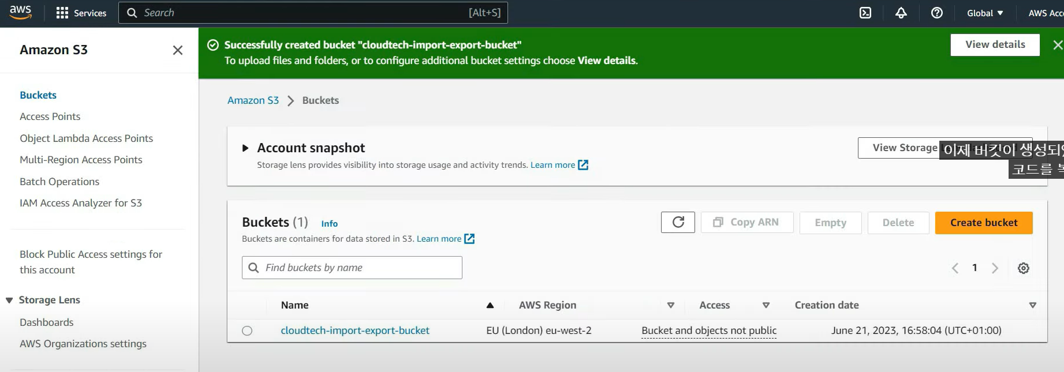This screenshot has width=1064, height=372.
Task: Select the cloudtech-import-export-bucket radio button
Action: [247, 331]
